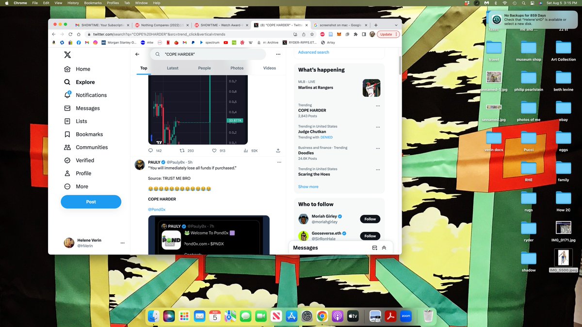Open Messages in the sidebar
The height and width of the screenshot is (327, 582).
(x=82, y=109)
